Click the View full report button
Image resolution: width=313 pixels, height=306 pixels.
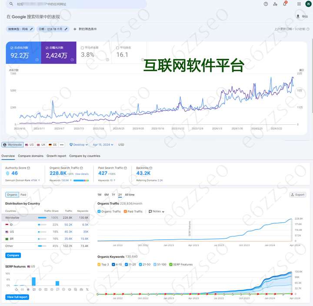(x=17, y=297)
